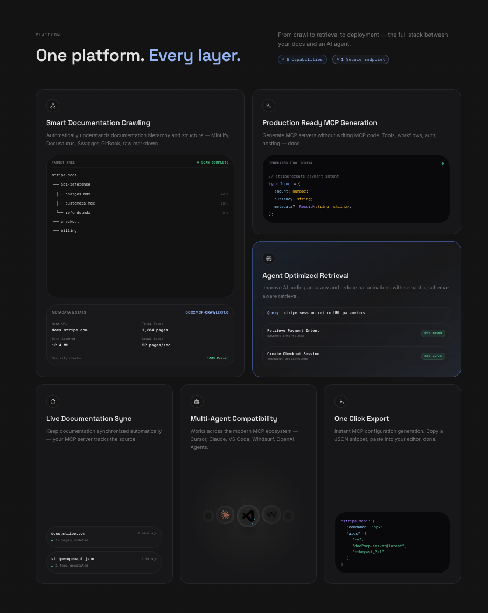Select the Claude starburst logo
488x613 pixels.
[x=225, y=515]
